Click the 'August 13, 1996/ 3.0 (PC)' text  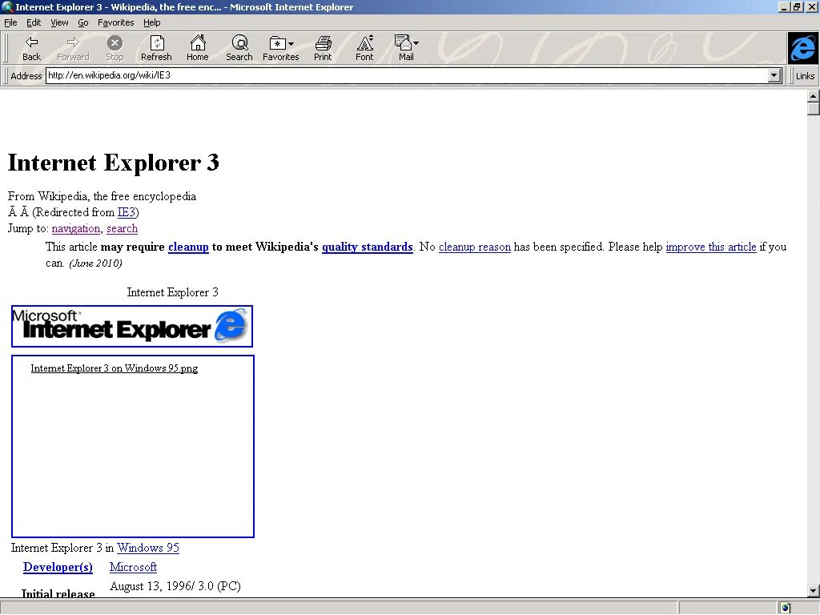[x=175, y=586]
